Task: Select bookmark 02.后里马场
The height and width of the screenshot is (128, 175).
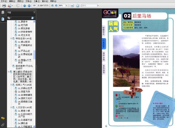Action: point(24,91)
